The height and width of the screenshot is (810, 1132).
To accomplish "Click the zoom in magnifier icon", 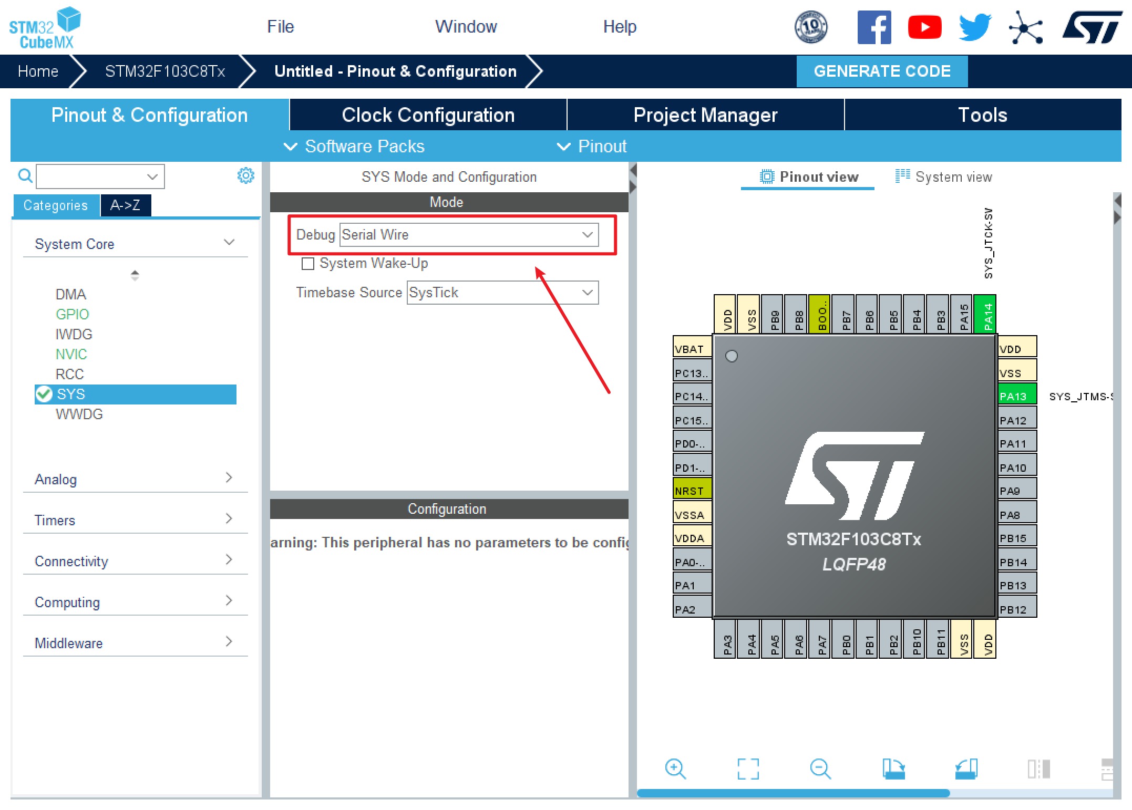I will pyautogui.click(x=675, y=769).
